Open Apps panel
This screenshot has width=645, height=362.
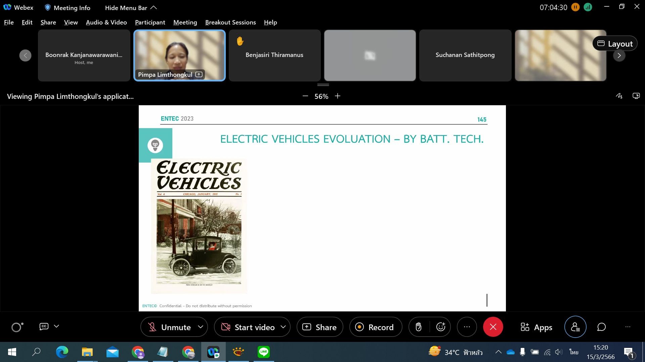coord(536,327)
